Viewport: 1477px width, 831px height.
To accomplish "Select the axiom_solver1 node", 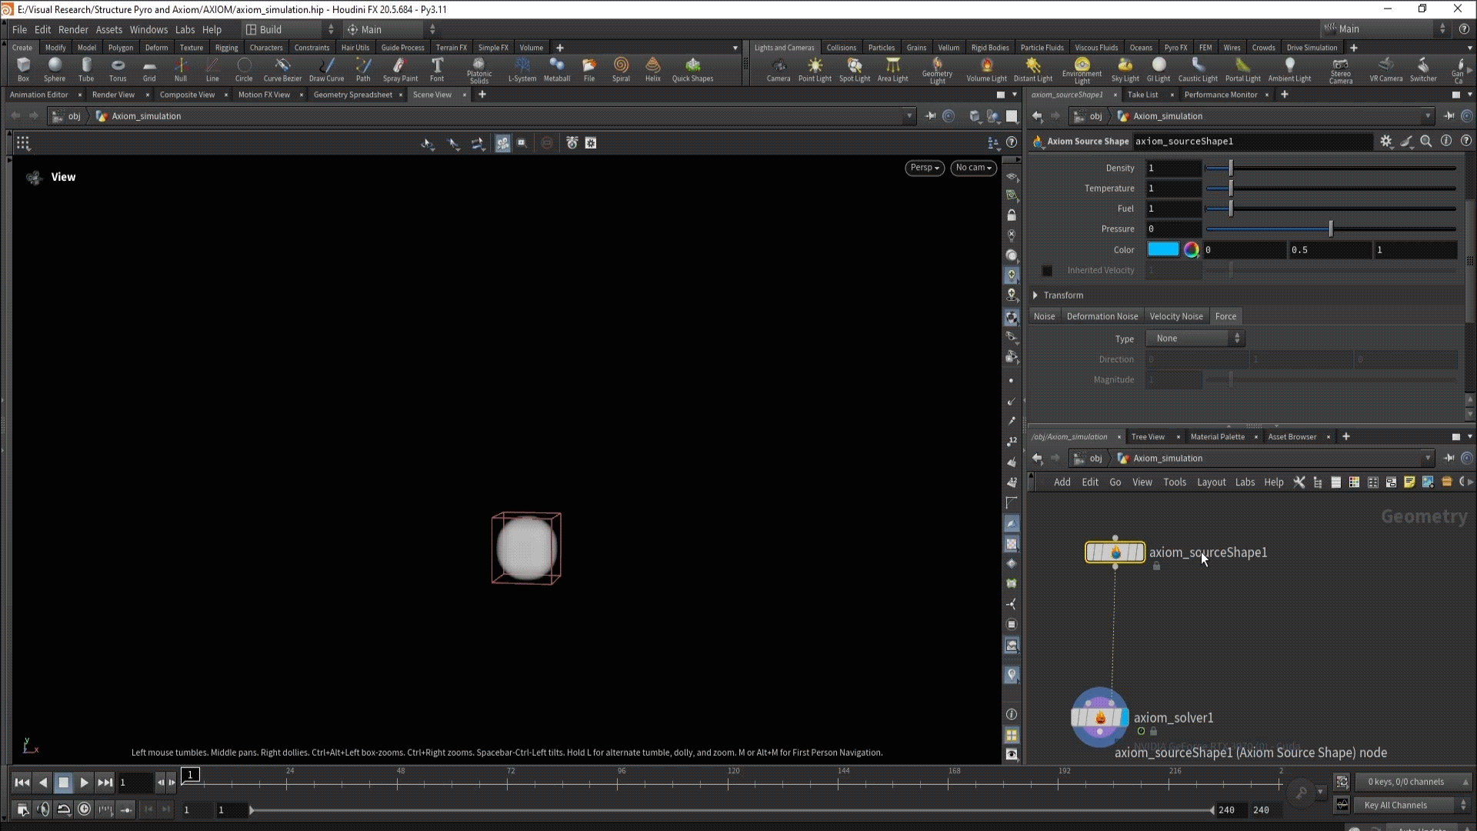I will [1100, 718].
